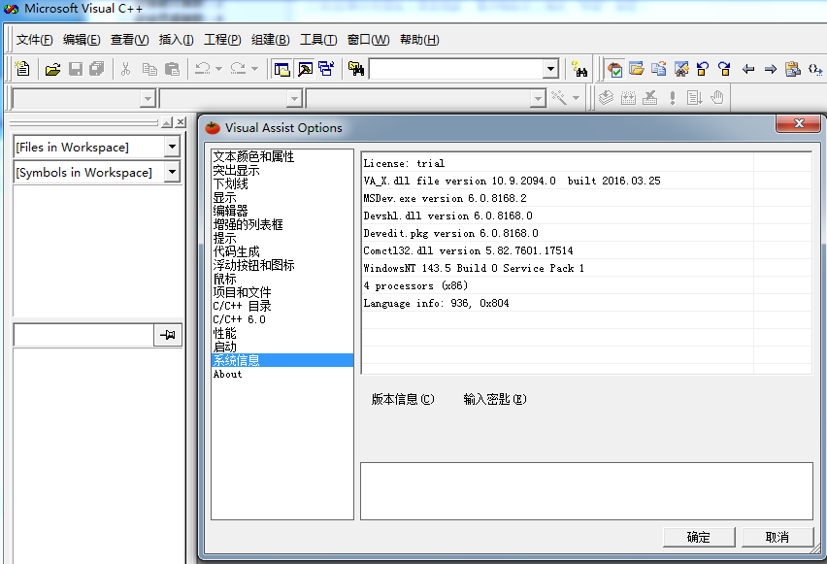This screenshot has width=827, height=564.
Task: Expand the [Symbols in Workspace] dropdown
Action: [x=172, y=172]
